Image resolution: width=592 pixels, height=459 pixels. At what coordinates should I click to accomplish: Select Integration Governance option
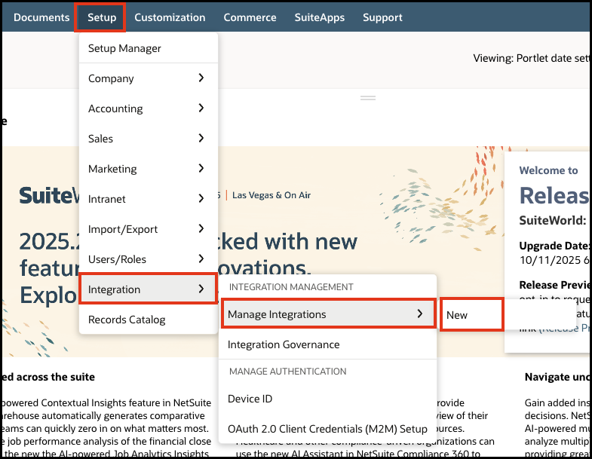tap(284, 344)
